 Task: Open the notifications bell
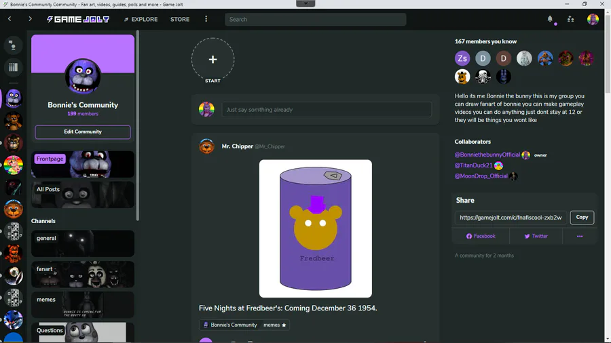(550, 19)
